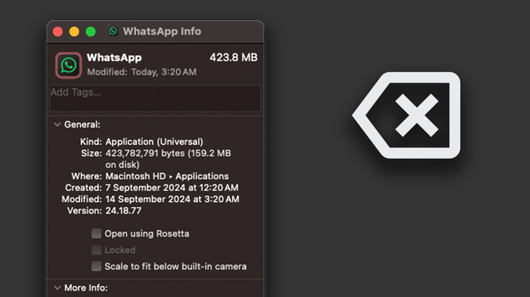Expand the More Info section triangle
The height and width of the screenshot is (297, 530).
[56, 288]
